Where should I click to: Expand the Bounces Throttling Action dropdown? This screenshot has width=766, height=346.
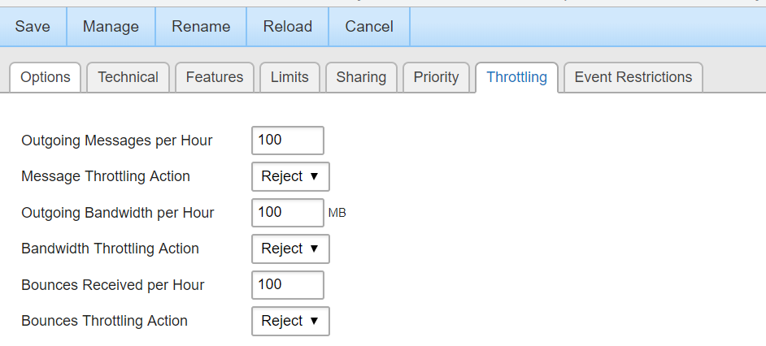tap(290, 321)
